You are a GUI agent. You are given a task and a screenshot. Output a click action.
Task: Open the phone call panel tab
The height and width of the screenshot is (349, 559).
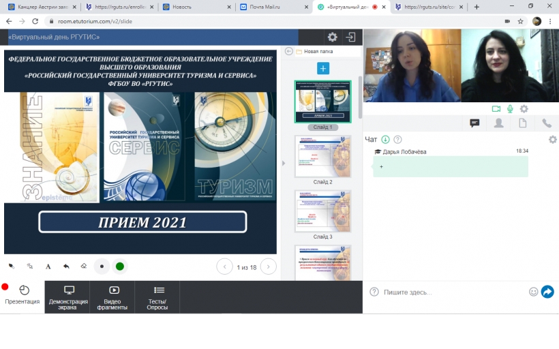547,123
